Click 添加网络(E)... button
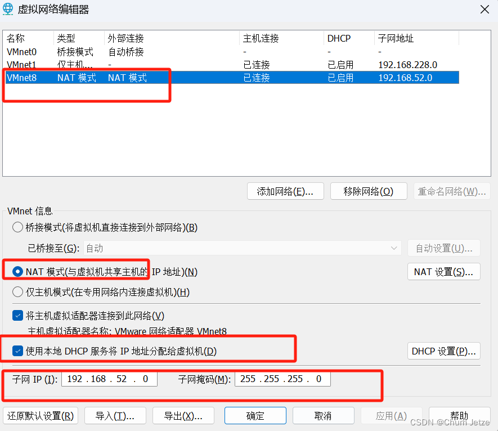Screen dimensions: 498x431 coord(285,191)
